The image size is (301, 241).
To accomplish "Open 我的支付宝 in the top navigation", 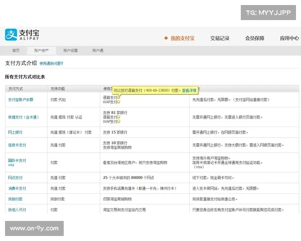I will [x=183, y=38].
